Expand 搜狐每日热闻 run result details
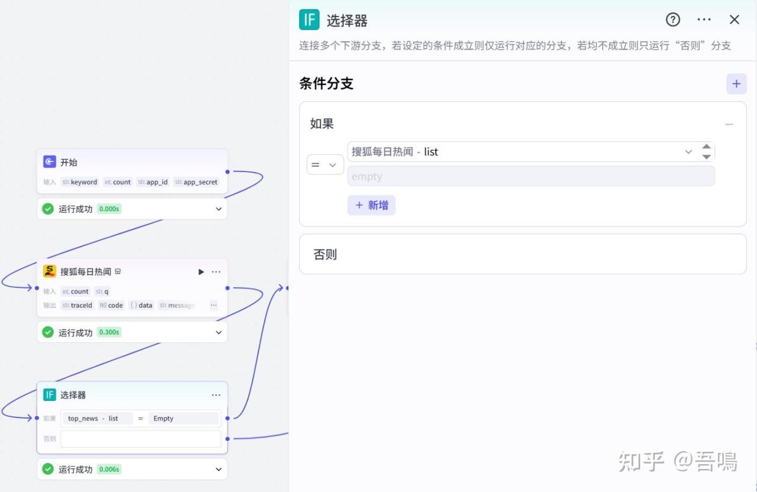This screenshot has height=492, width=757. (x=218, y=332)
